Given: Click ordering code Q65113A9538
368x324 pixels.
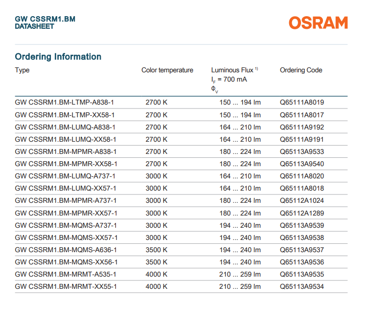Looking at the screenshot, I should tap(302, 238).
